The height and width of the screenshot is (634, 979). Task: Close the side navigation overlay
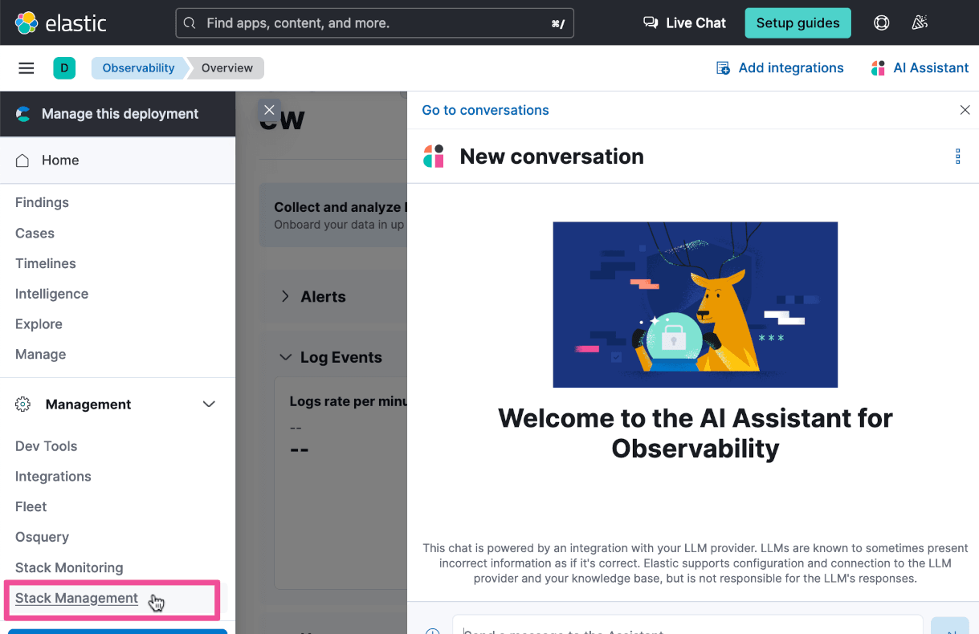270,110
